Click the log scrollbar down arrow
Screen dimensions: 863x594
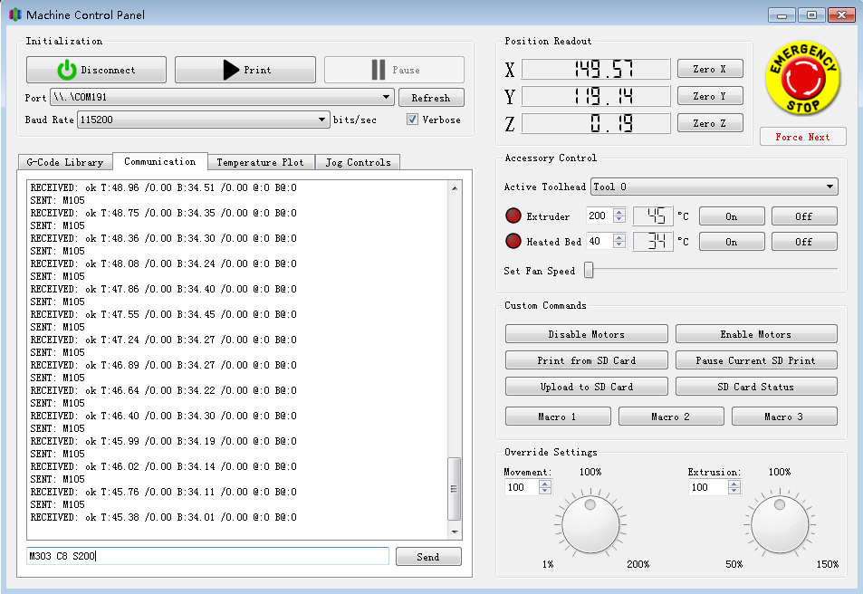[455, 532]
